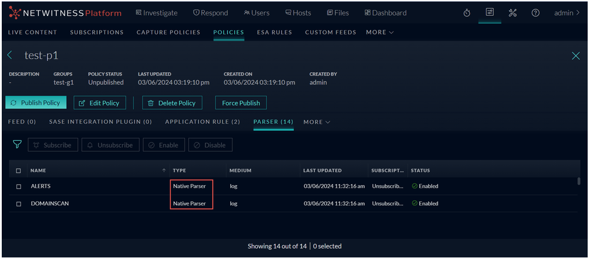Switch to Live Content tab
590x258 pixels.
[32, 32]
